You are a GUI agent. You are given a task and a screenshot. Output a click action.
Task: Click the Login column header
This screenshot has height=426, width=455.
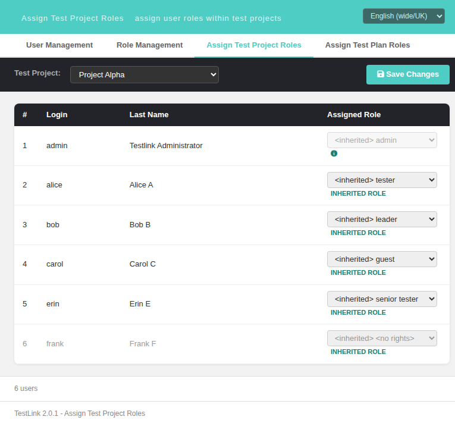tap(57, 115)
